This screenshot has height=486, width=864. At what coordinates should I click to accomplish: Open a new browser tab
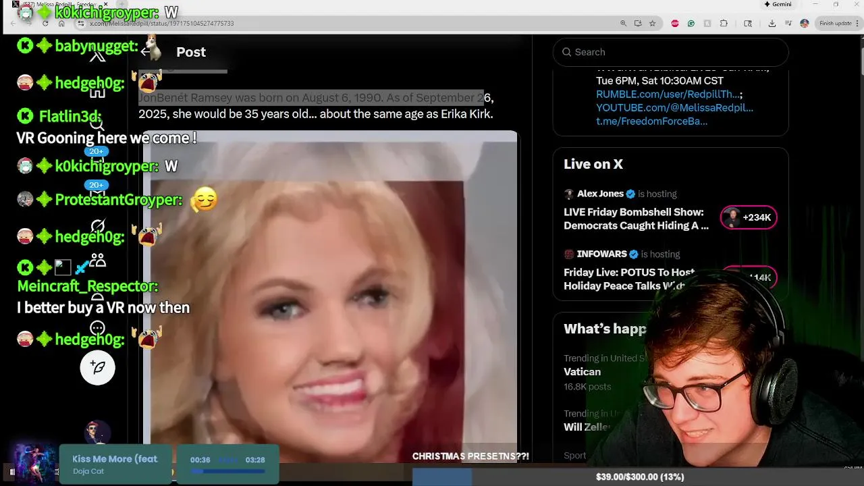click(x=124, y=4)
